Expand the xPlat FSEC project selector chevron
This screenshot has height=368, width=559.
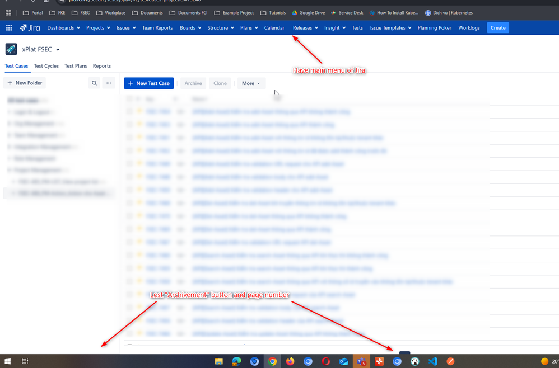click(58, 50)
